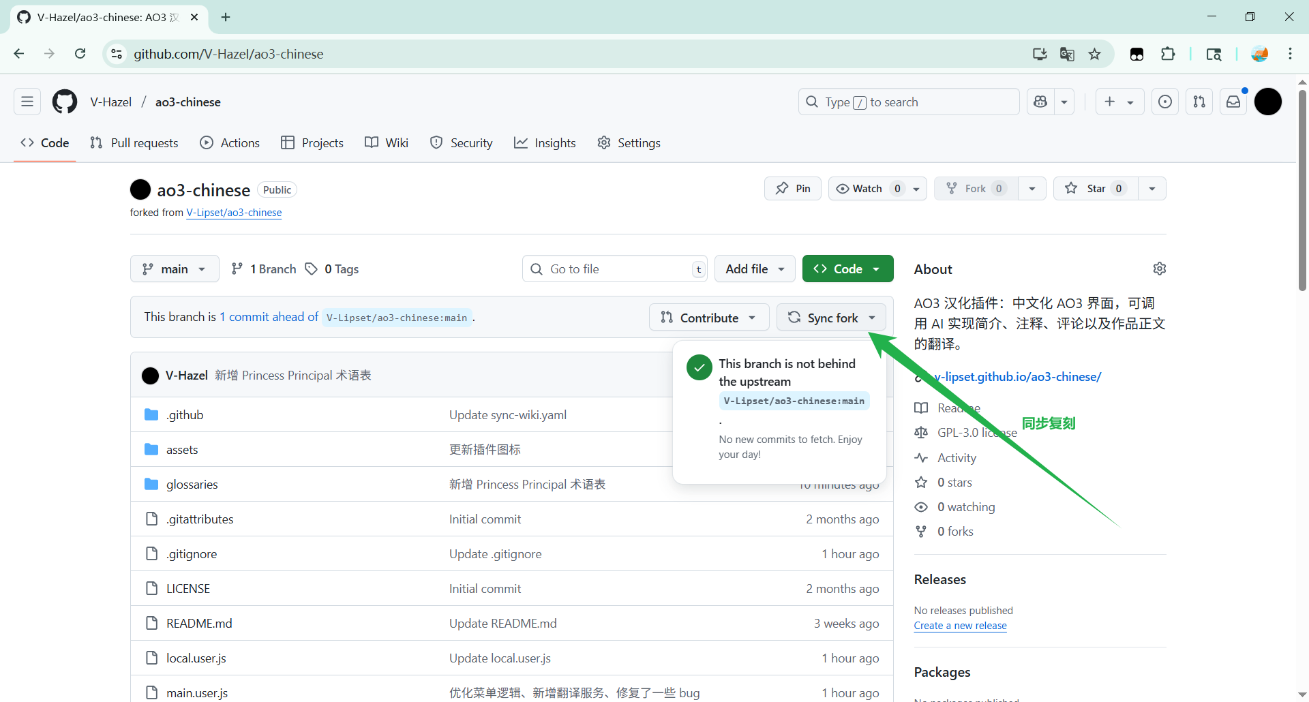Click the page vertical scrollbar
Viewport: 1309px width, 702px height.
[1302, 191]
